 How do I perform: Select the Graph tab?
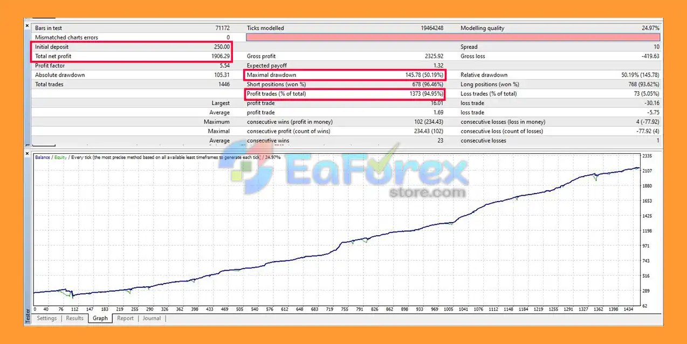click(x=100, y=318)
